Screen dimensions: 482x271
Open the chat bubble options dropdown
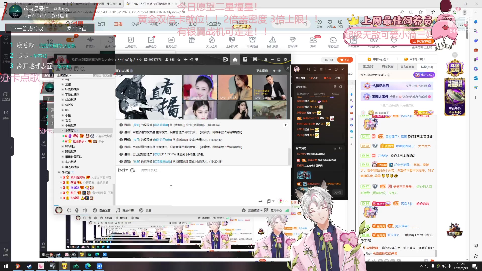(271, 201)
